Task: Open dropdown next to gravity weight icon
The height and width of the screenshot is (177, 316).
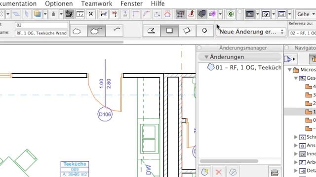Action: [61, 14]
